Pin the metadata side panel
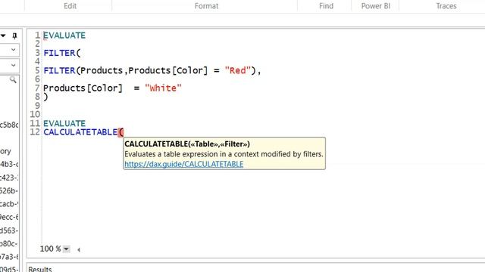Screen dimensions: 485x272 [x=14, y=36]
